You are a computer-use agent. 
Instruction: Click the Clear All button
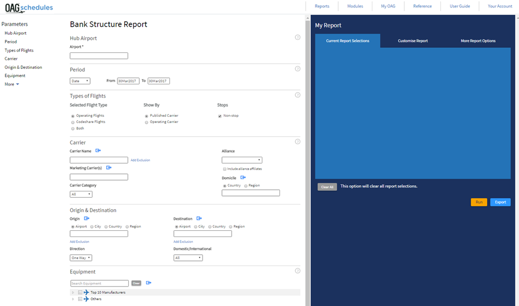pyautogui.click(x=327, y=187)
